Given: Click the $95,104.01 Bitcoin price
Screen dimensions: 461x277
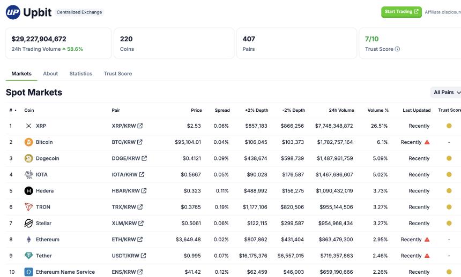Looking at the screenshot, I should tap(188, 142).
